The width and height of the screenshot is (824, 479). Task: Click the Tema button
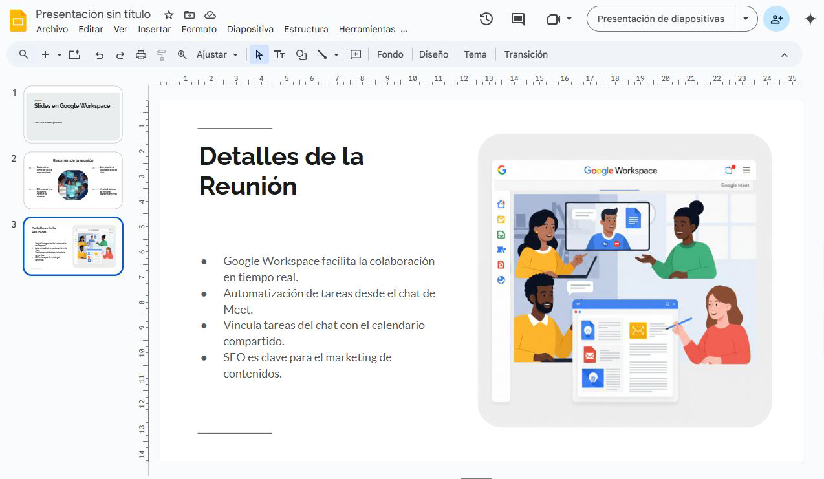pyautogui.click(x=475, y=55)
